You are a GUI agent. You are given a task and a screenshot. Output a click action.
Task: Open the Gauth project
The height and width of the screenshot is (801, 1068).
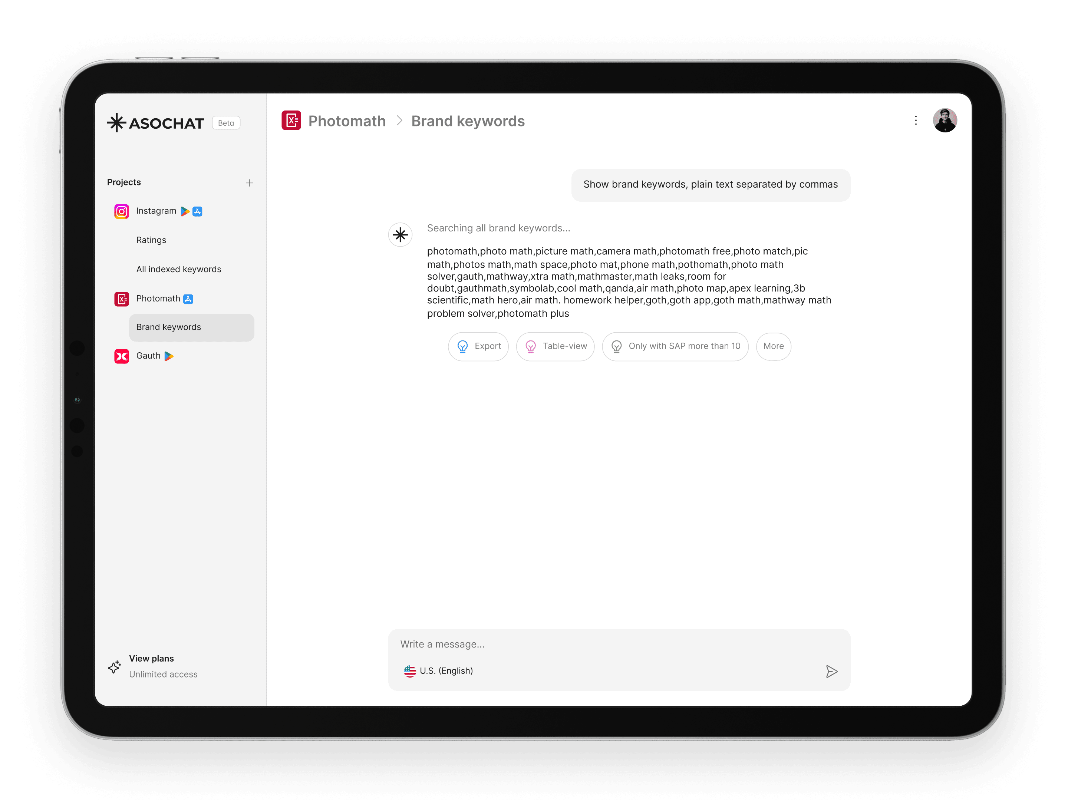coord(148,355)
